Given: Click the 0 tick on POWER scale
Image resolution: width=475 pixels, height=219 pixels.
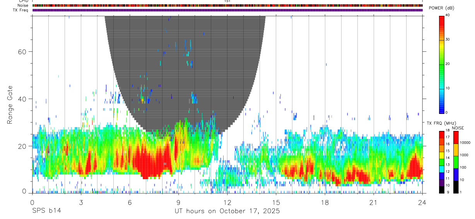Looking at the screenshot, I should tap(447, 112).
